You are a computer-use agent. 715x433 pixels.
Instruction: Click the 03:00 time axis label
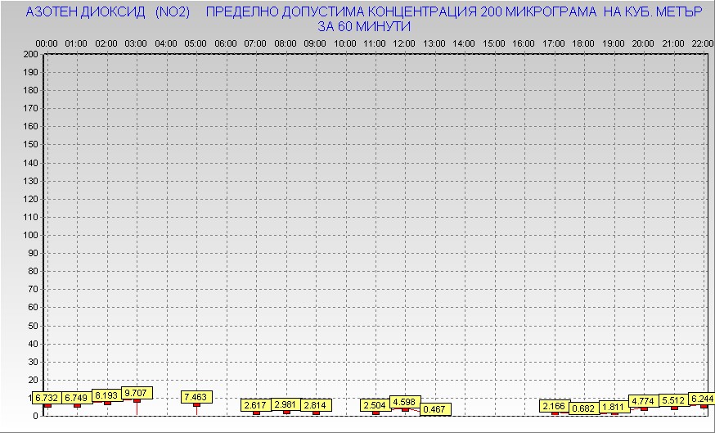pos(136,43)
